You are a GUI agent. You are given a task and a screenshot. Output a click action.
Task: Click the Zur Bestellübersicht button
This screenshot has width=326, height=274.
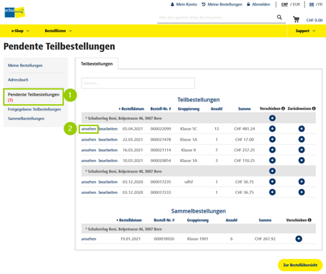pos(300,265)
